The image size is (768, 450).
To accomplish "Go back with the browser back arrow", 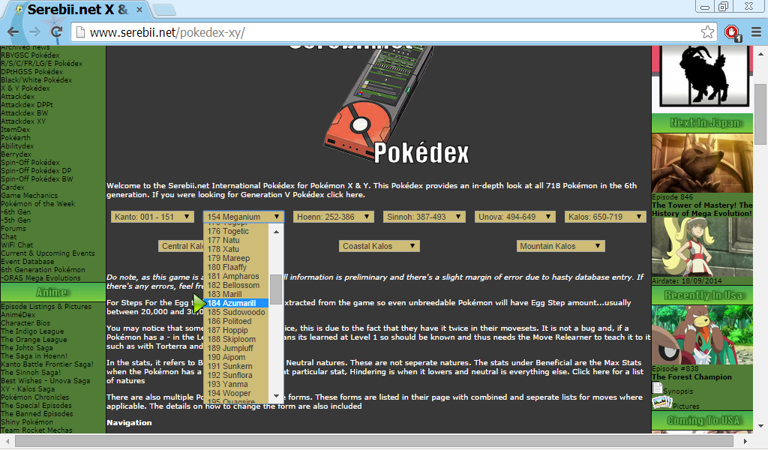I will click(x=13, y=32).
